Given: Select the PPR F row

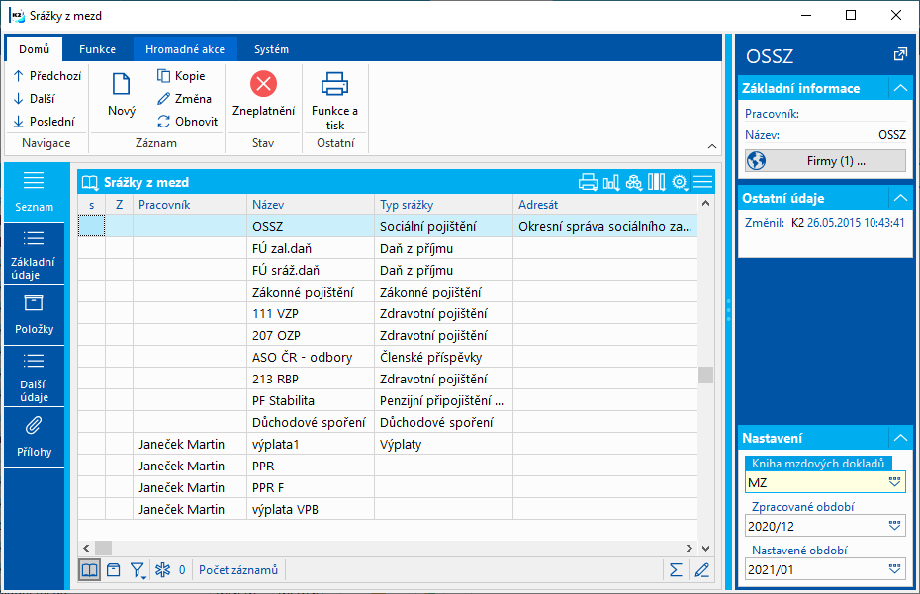Looking at the screenshot, I should pyautogui.click(x=387, y=486).
